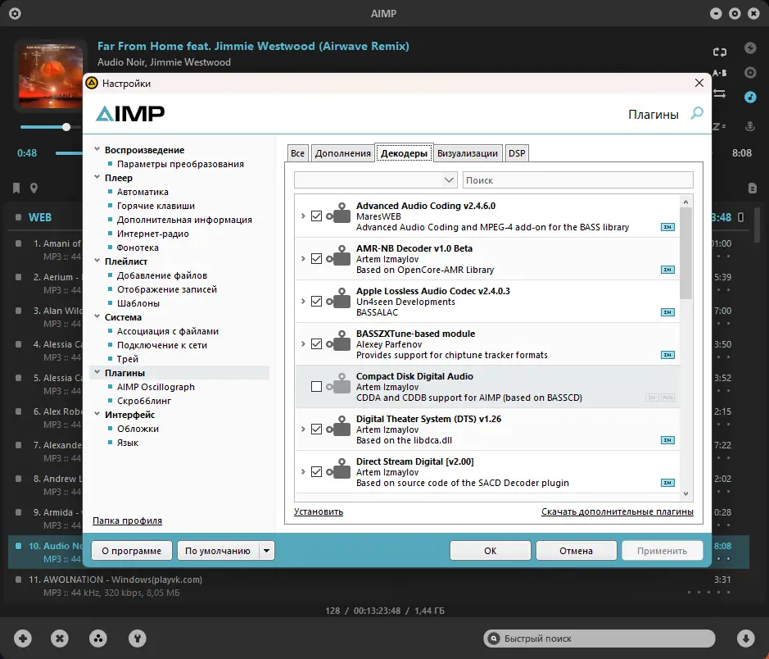Click the lightning icon at top right

tap(750, 48)
